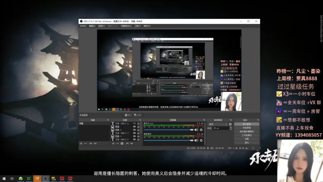
Task: Click the 启动虚拟摄像机 button
Action: (x=247, y=132)
